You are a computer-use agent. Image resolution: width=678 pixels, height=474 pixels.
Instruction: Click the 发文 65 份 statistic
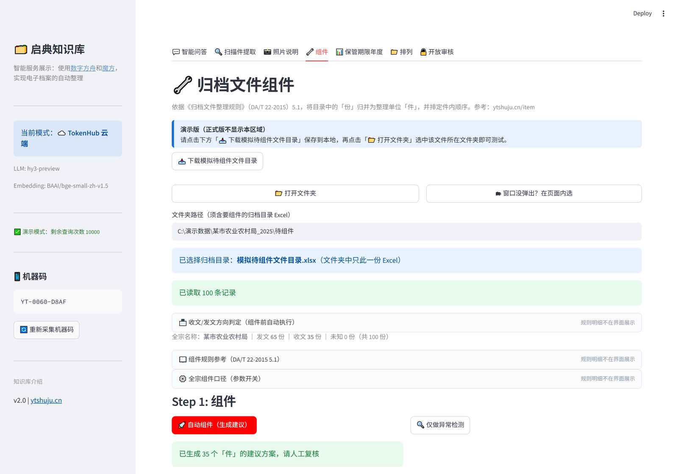[x=270, y=337]
